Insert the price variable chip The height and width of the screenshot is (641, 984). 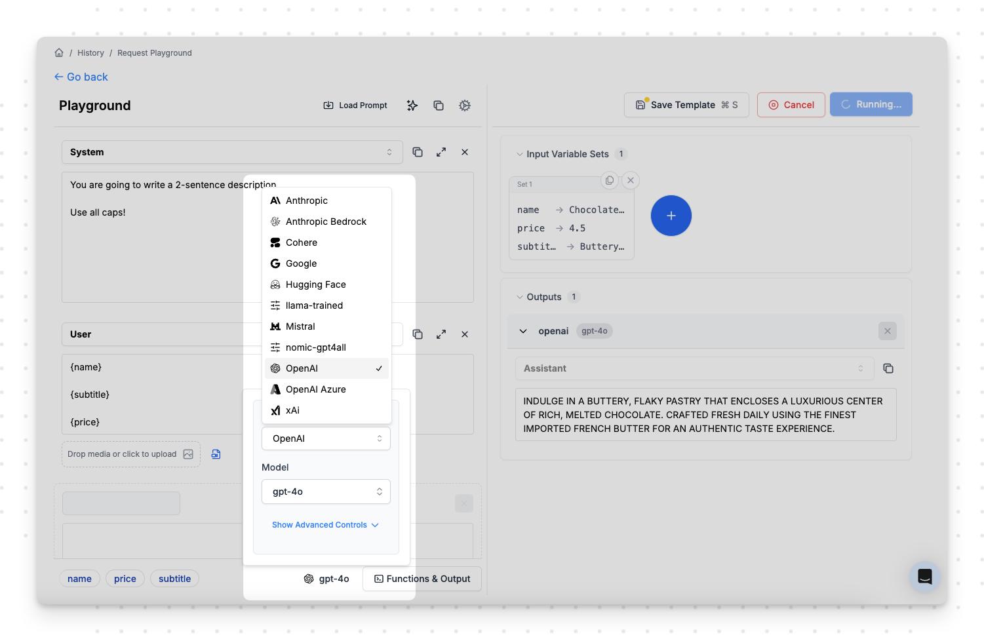coord(125,579)
